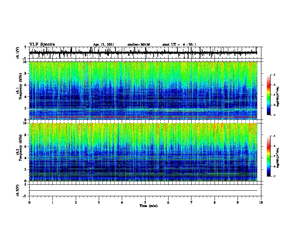Select the date text "Apr. 13, 2021"

(x=104, y=45)
